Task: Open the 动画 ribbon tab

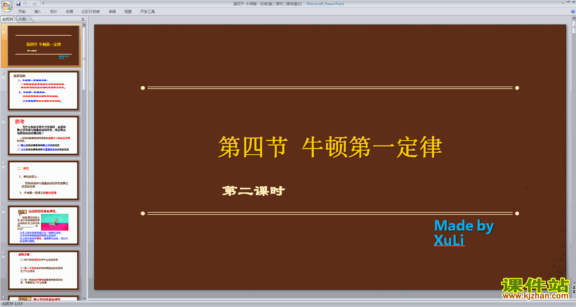Action: (69, 12)
